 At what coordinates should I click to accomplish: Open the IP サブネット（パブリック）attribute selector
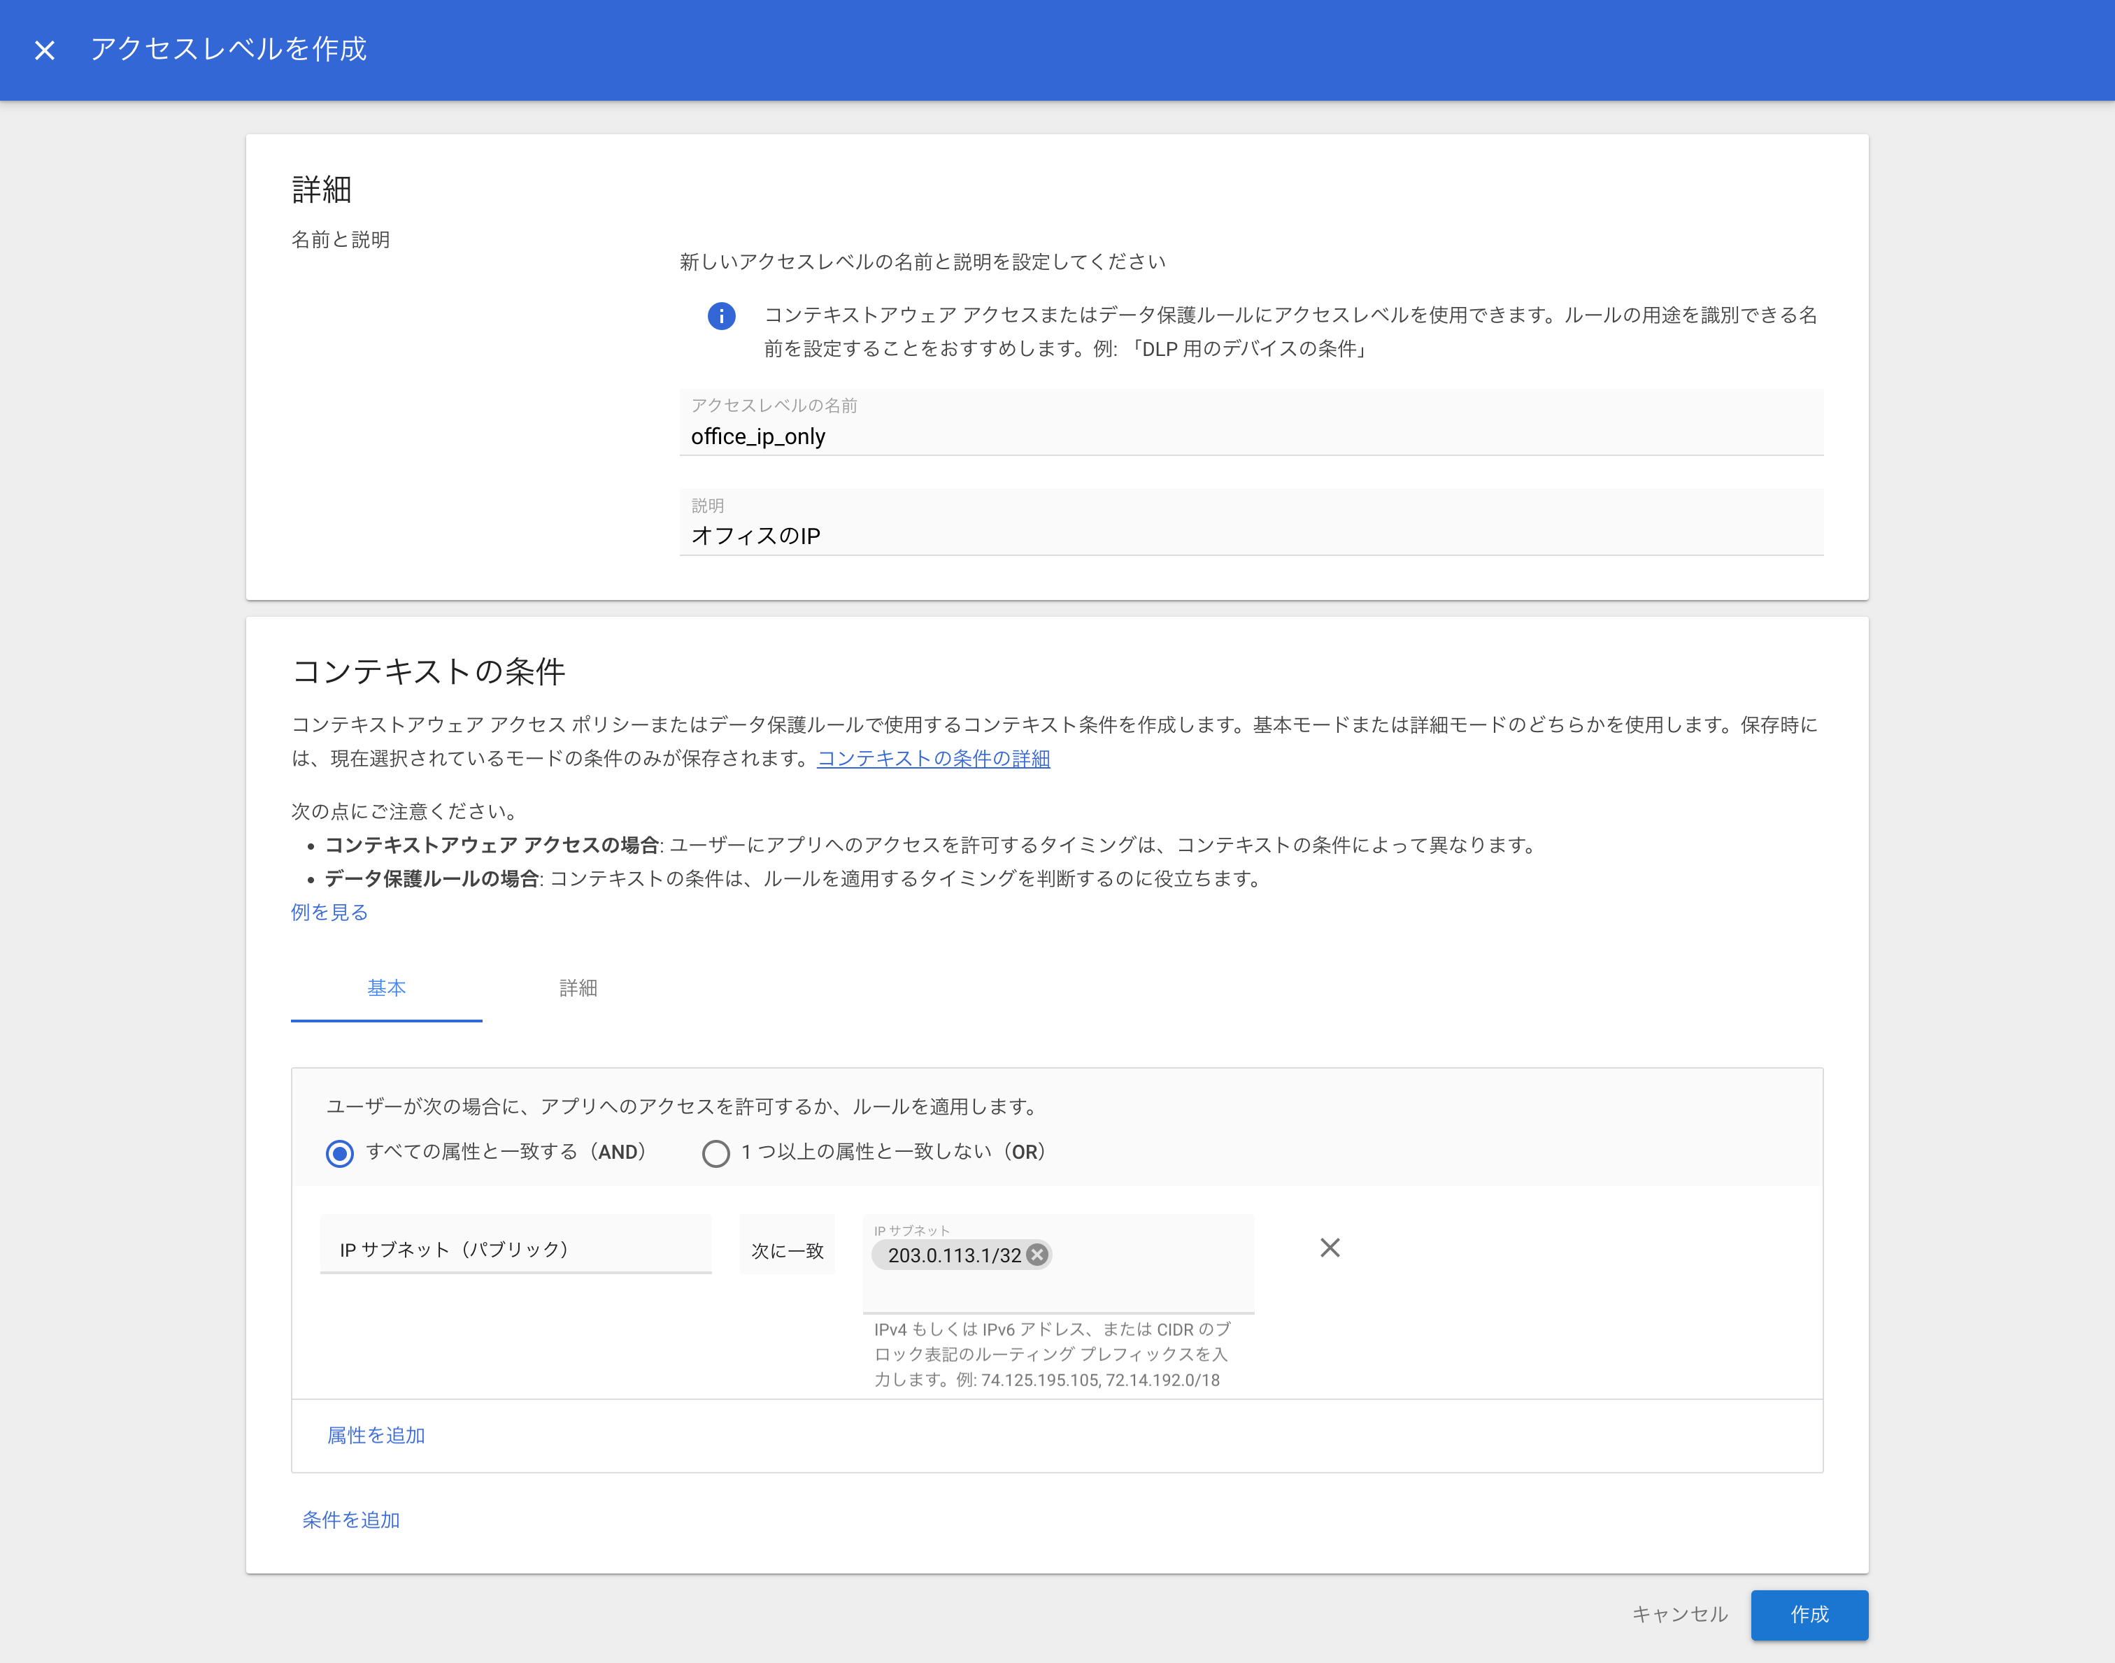(516, 1249)
